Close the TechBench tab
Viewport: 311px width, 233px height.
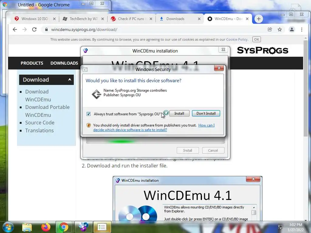pos(103,19)
